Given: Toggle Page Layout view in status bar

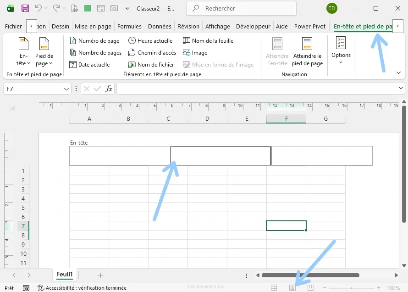Looking at the screenshot, I should [x=292, y=288].
